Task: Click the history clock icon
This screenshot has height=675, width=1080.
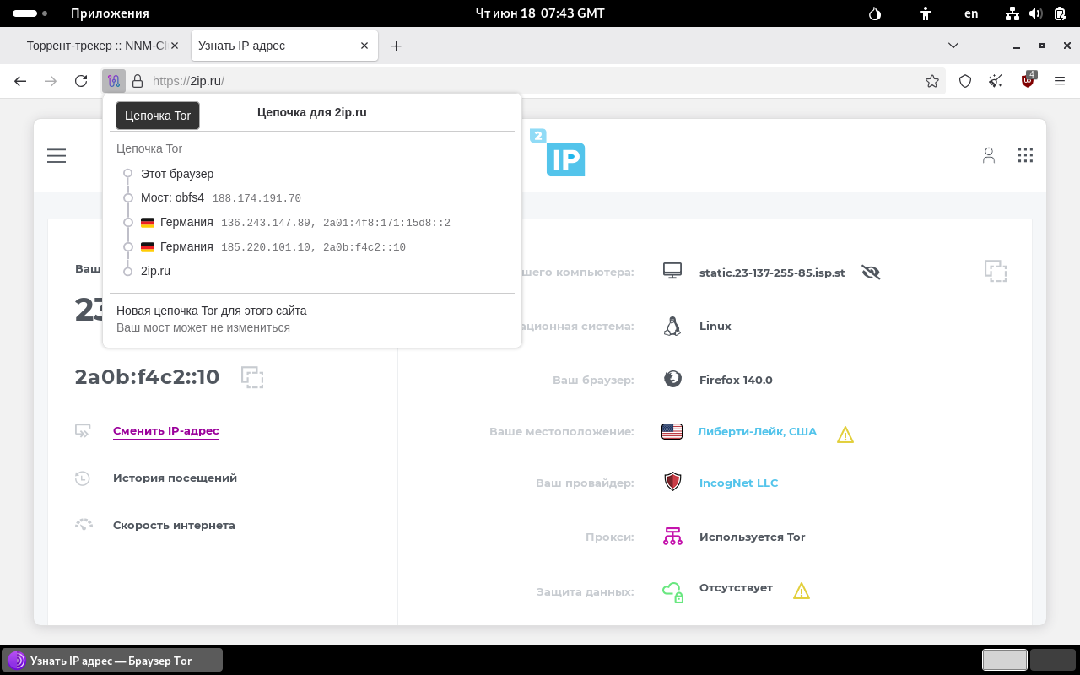Action: point(83,478)
